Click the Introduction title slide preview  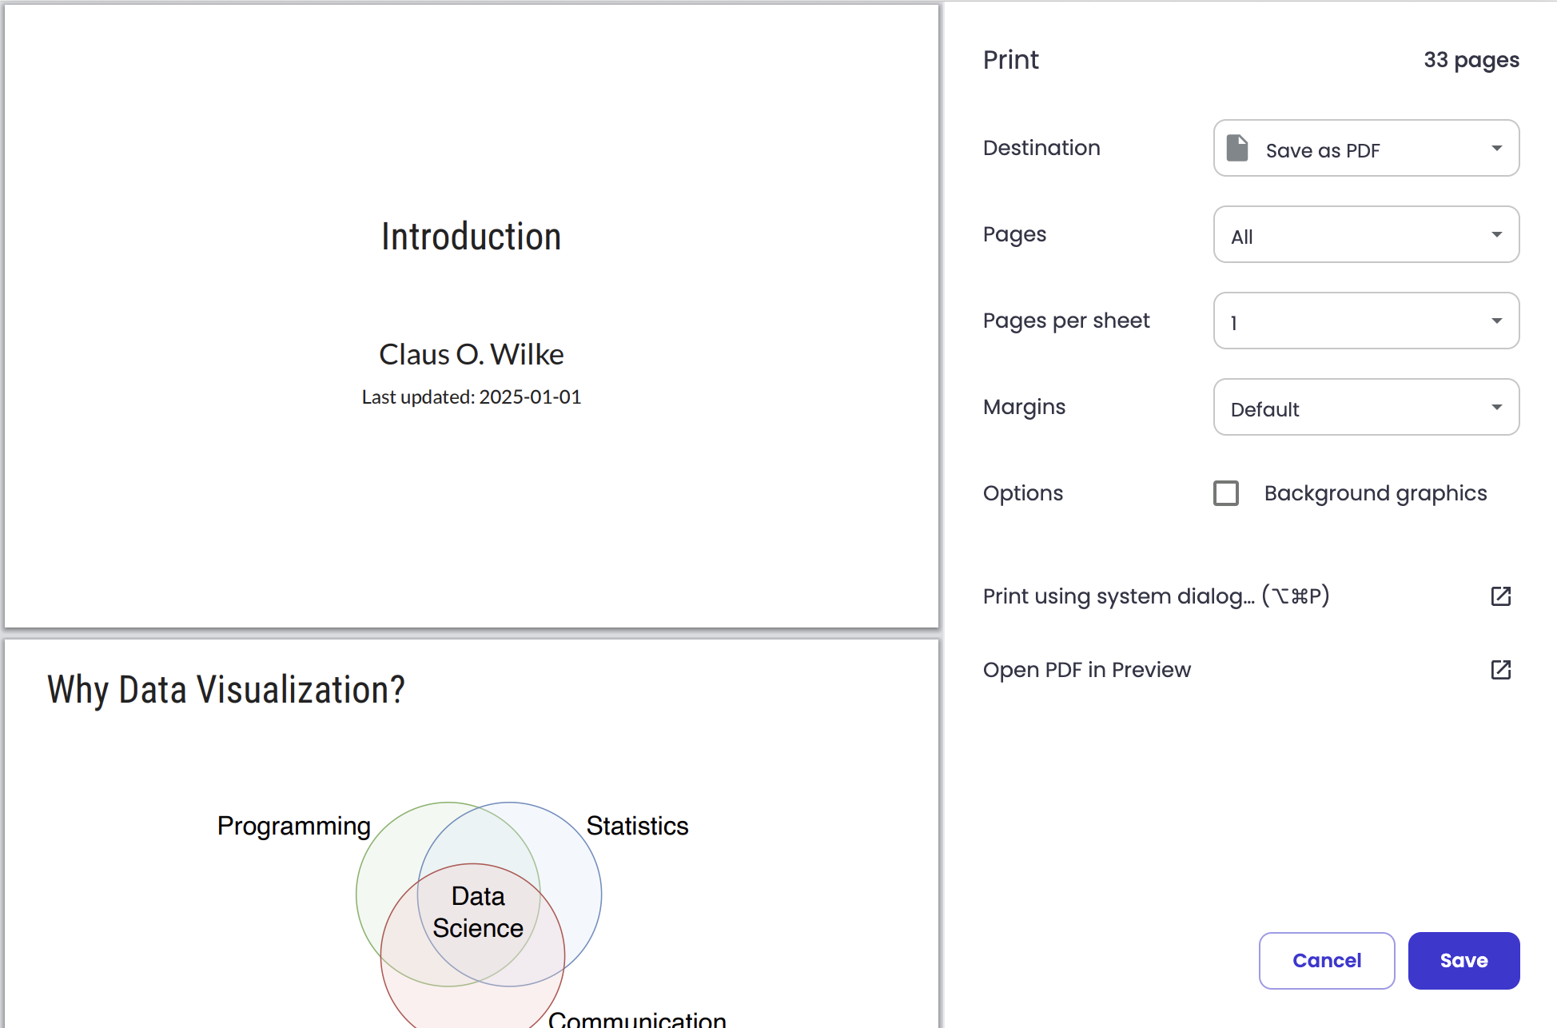pos(472,317)
